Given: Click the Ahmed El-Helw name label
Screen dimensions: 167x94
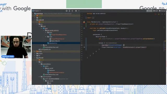Looking at the screenshot, I should (x=8, y=56).
